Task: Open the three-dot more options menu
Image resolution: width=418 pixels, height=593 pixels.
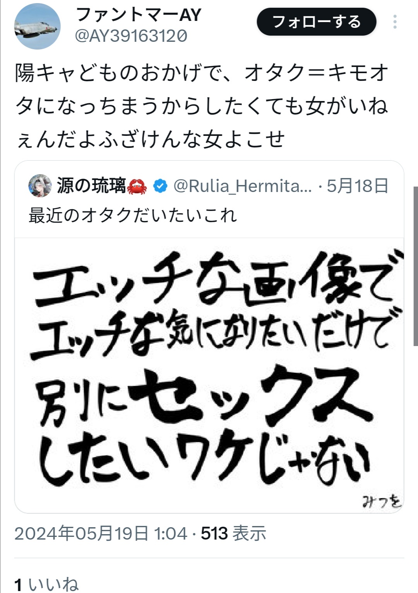Action: [x=395, y=22]
